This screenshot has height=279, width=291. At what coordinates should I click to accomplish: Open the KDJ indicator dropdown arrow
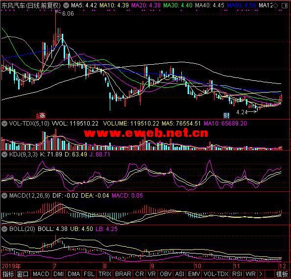click(4, 154)
